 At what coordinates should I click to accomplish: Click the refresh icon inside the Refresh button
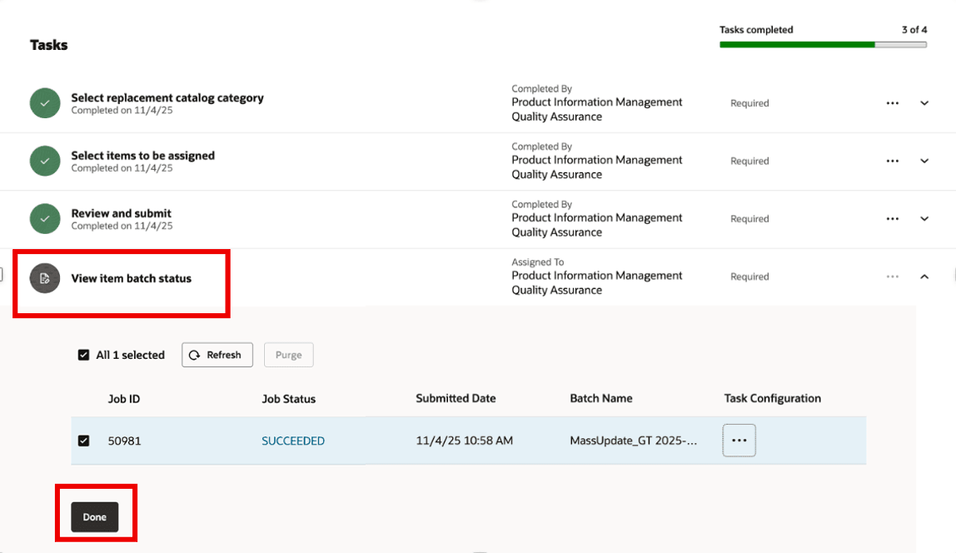[197, 354]
